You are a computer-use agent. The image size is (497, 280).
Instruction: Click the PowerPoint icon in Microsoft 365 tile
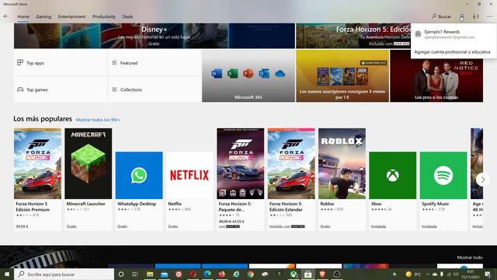tap(248, 74)
